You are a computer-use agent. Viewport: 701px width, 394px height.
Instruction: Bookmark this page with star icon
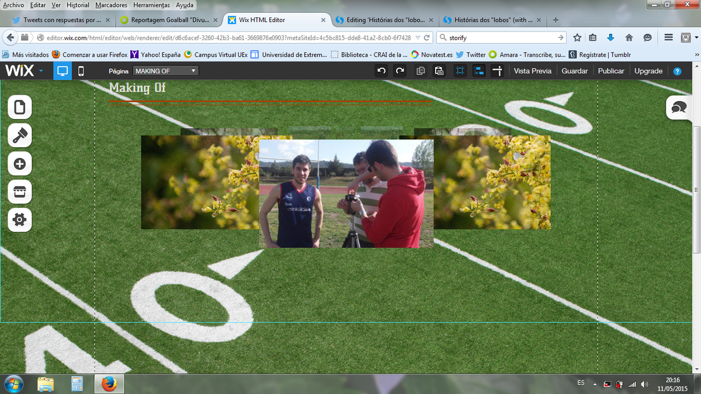(577, 37)
